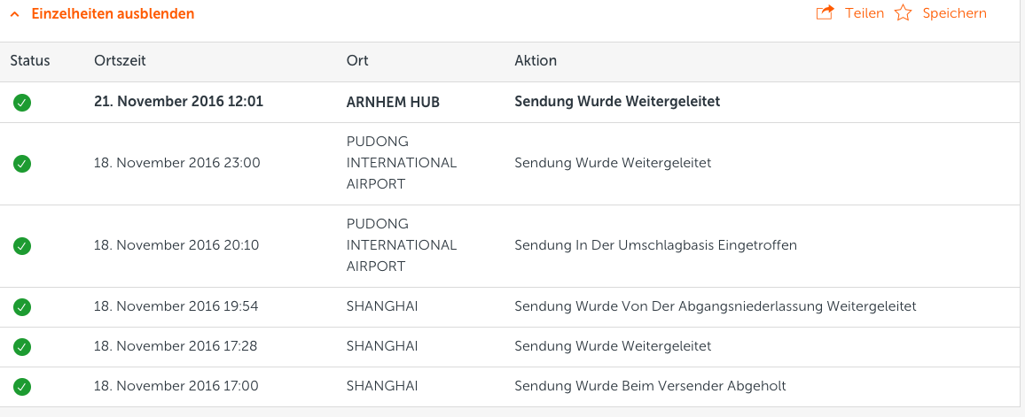Image resolution: width=1025 pixels, height=417 pixels.
Task: Collapse details via the orange chevron arrow
Action: click(15, 13)
